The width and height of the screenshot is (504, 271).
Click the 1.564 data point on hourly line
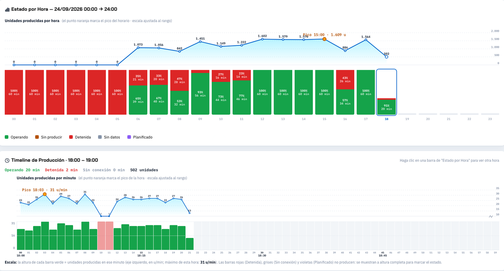(x=366, y=40)
